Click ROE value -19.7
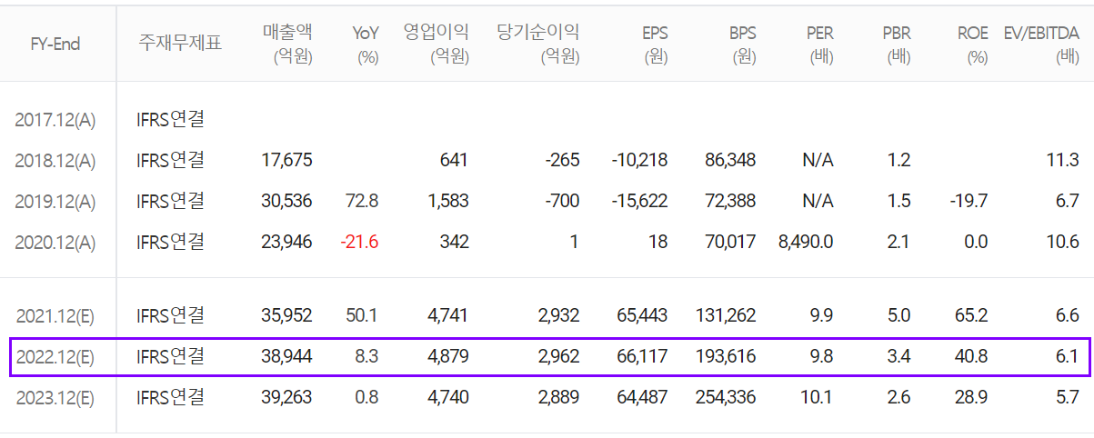 click(968, 202)
